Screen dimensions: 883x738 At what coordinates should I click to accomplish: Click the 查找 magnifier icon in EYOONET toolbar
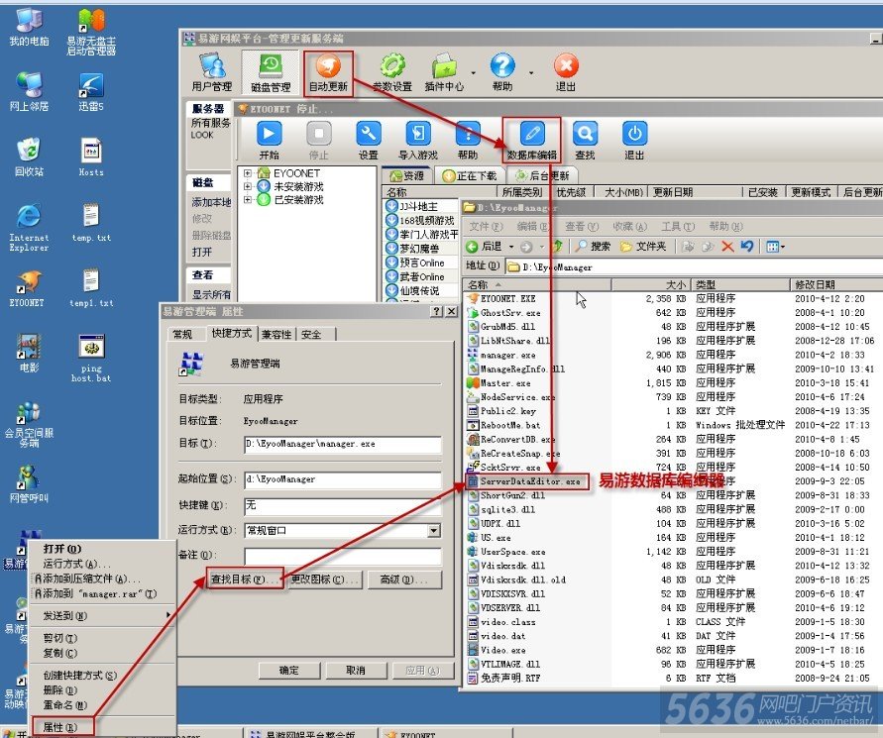585,140
